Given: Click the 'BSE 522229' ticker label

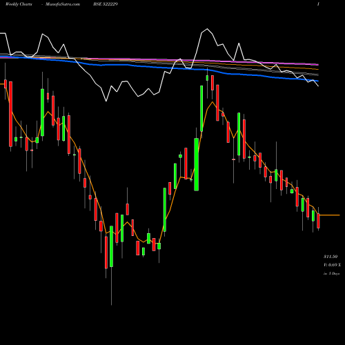Looking at the screenshot, I should [x=106, y=4].
